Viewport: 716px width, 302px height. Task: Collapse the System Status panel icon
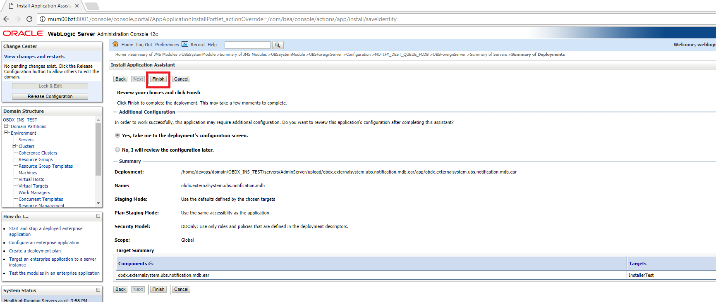(98, 290)
